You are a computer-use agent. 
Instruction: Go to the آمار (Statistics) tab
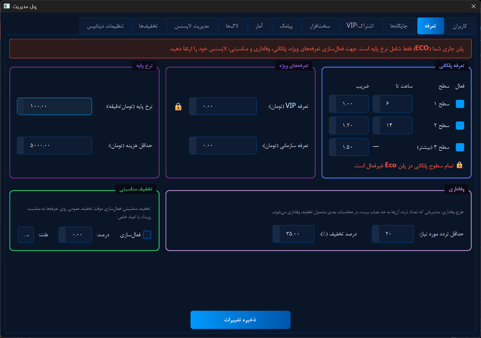[259, 26]
